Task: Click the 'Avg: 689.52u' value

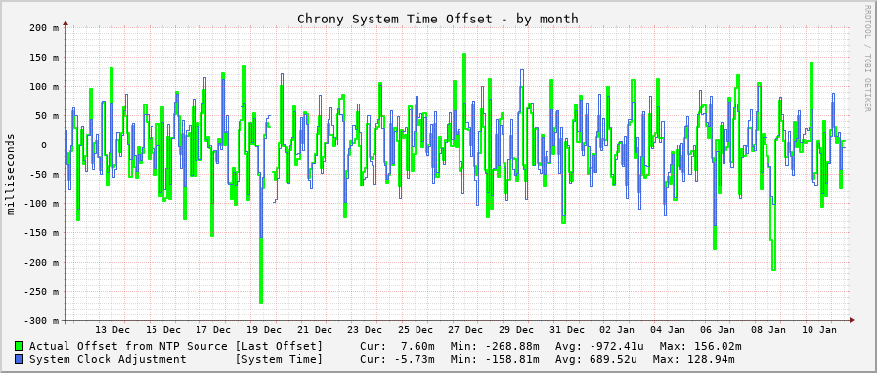Action: coord(596,359)
